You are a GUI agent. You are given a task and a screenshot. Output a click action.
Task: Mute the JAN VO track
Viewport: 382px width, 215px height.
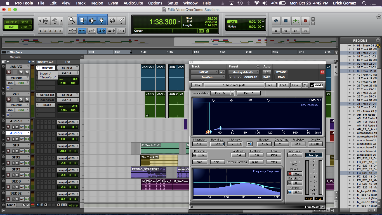click(x=27, y=72)
